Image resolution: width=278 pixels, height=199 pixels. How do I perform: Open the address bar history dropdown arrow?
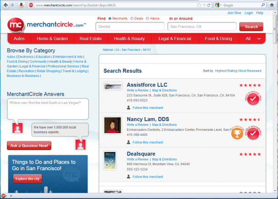[x=204, y=5]
